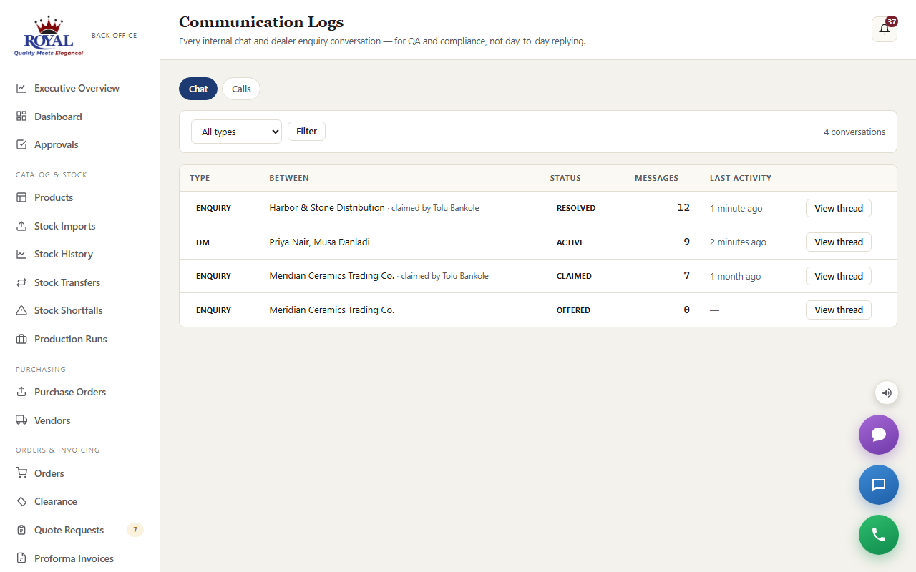Viewport: 916px width, 572px height.
Task: Toggle the sound speaker button
Action: tap(887, 393)
